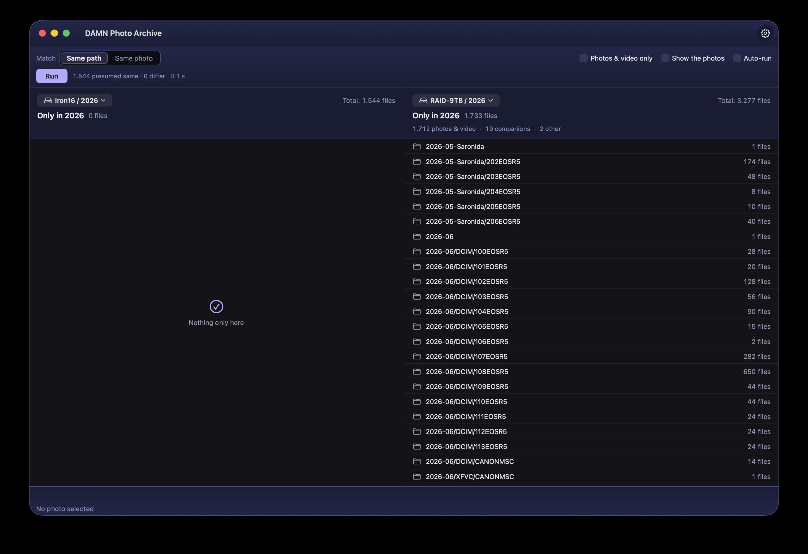Click the folder icon beside 2026-06/DCIM/110EOSR5
Viewport: 808px width, 554px height.
(x=417, y=402)
